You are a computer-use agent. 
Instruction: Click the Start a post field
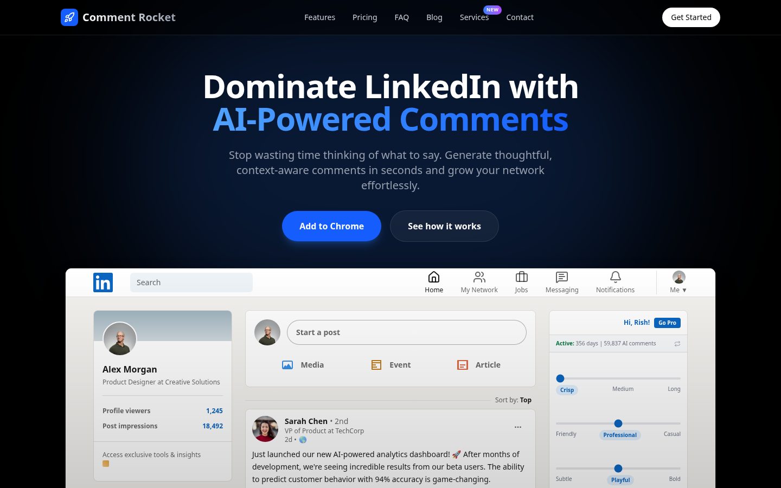coord(407,332)
